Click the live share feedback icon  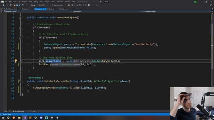click(x=211, y=5)
